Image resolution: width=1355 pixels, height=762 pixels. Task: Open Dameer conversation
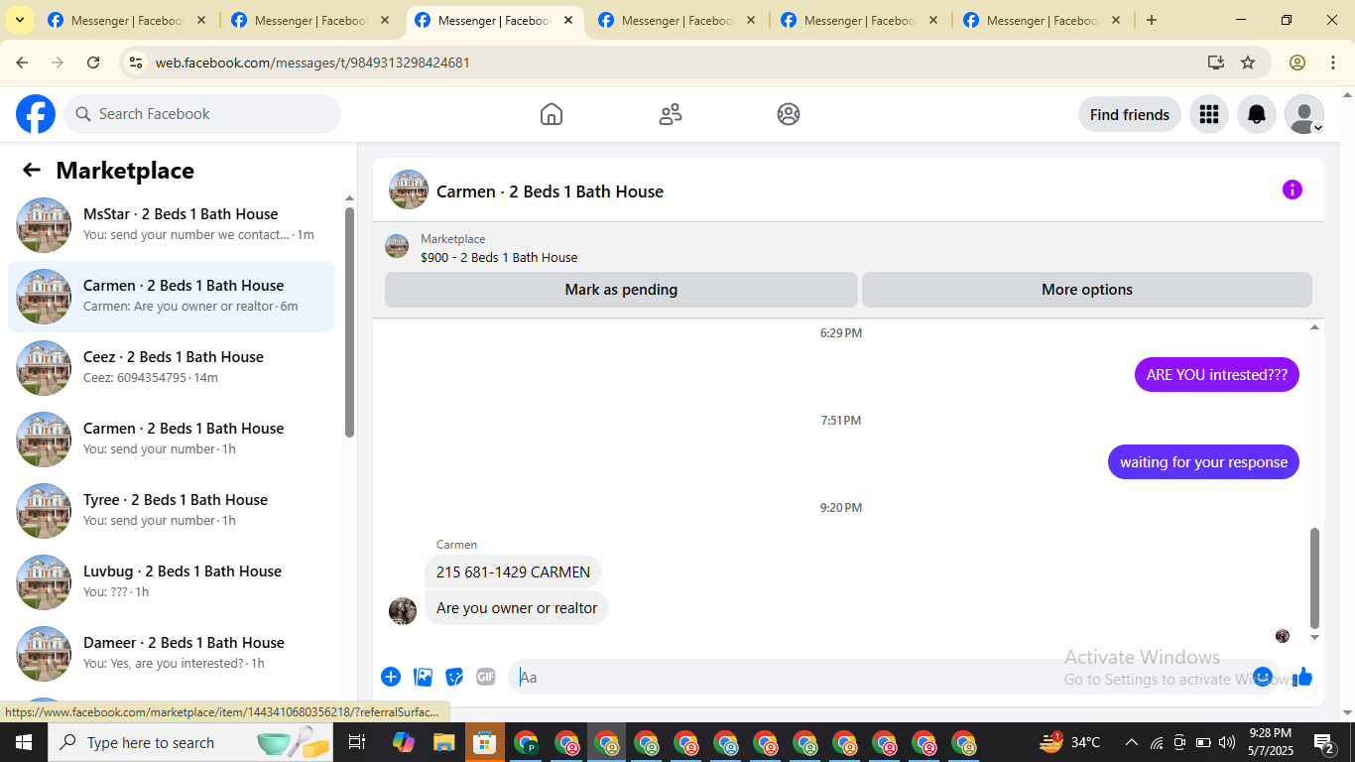tap(172, 654)
